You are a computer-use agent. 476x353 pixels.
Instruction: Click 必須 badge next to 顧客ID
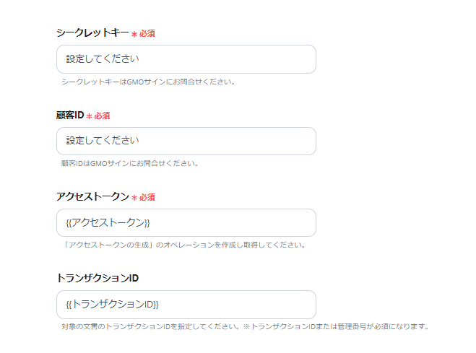pyautogui.click(x=103, y=116)
